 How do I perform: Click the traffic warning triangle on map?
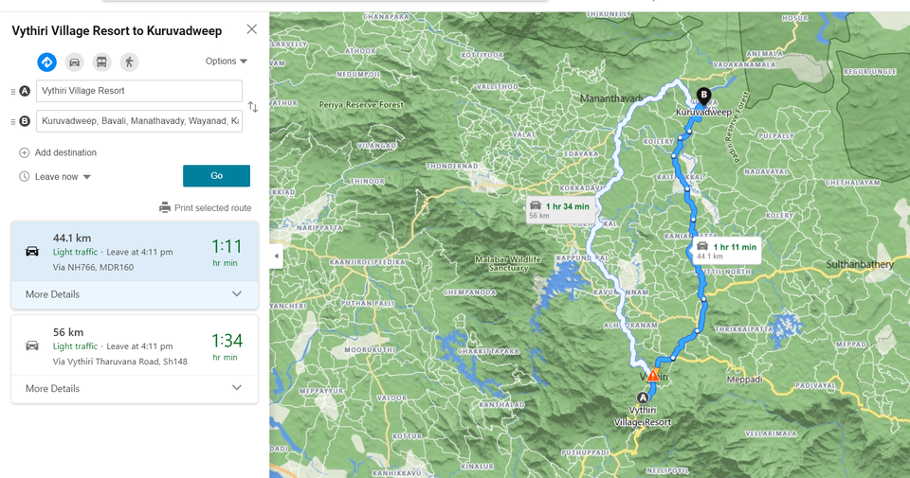[x=653, y=376]
